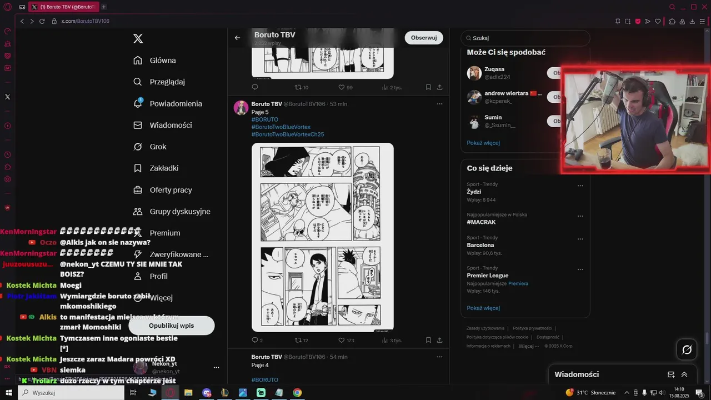Open options for the Żydzi trend
Image resolution: width=711 pixels, height=400 pixels.
click(x=580, y=186)
